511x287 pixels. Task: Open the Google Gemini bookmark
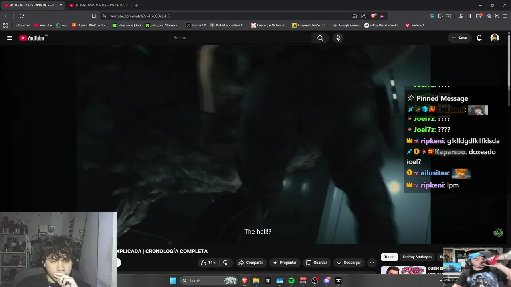tap(347, 25)
